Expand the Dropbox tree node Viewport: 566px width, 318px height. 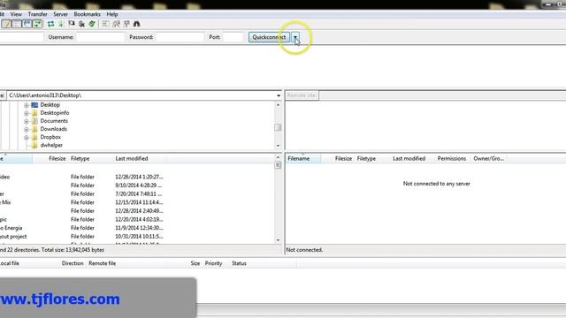[27, 138]
